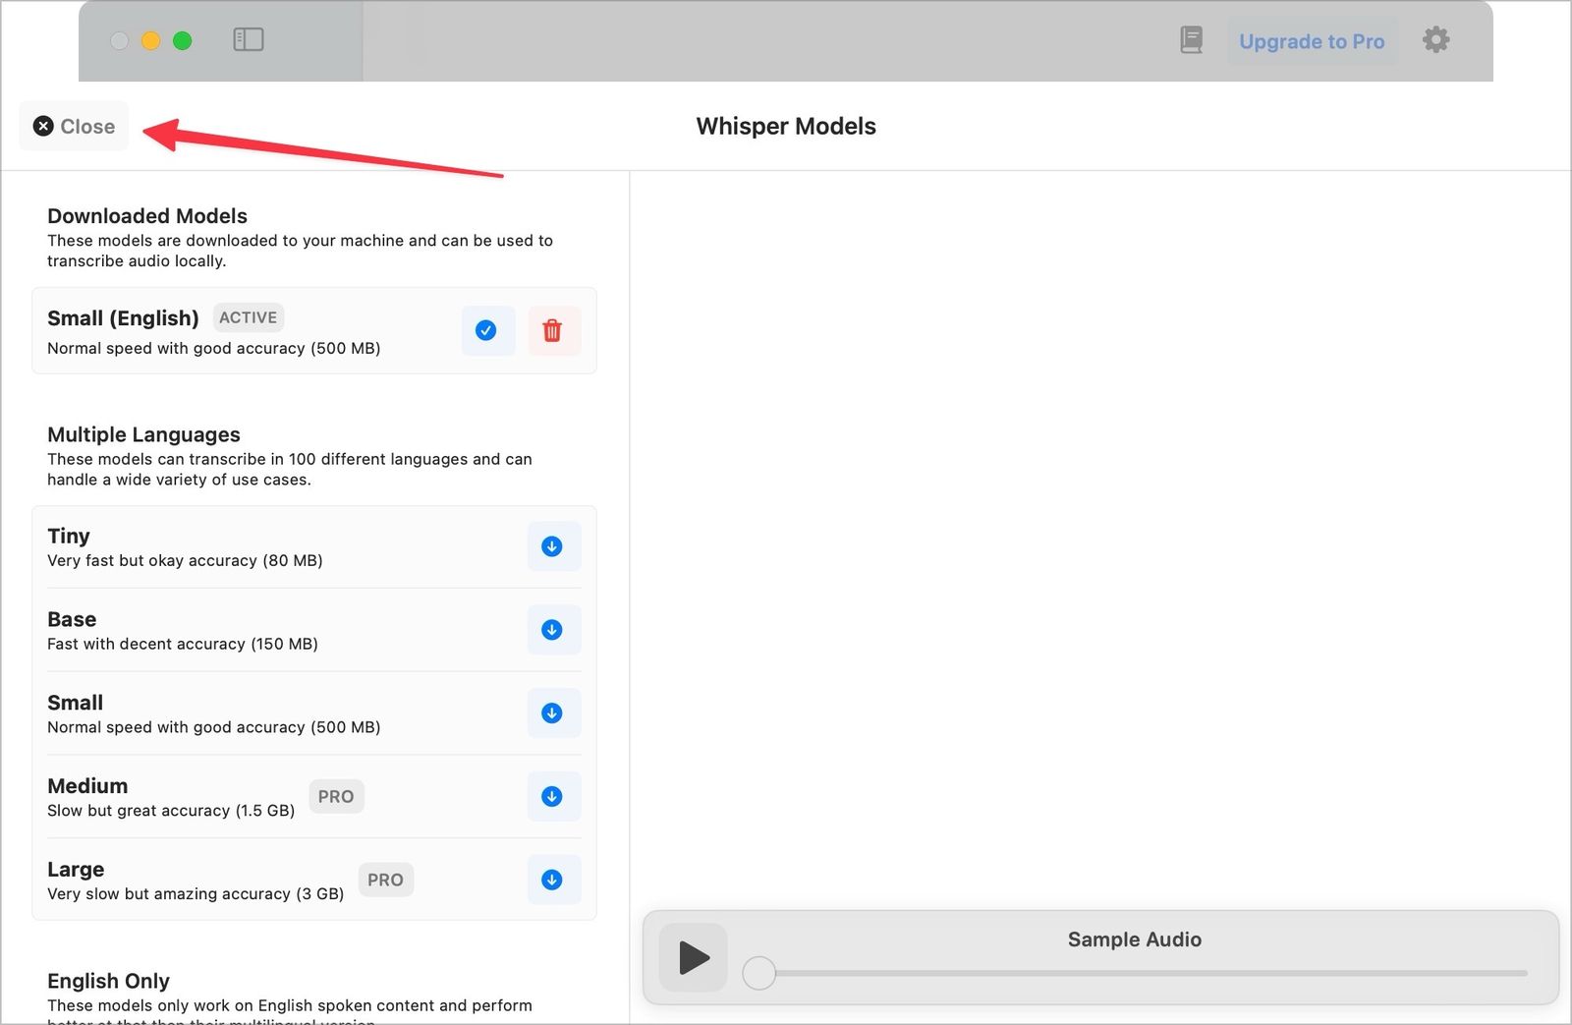
Task: Toggle the sidebar icon in the title bar
Action: point(249,39)
